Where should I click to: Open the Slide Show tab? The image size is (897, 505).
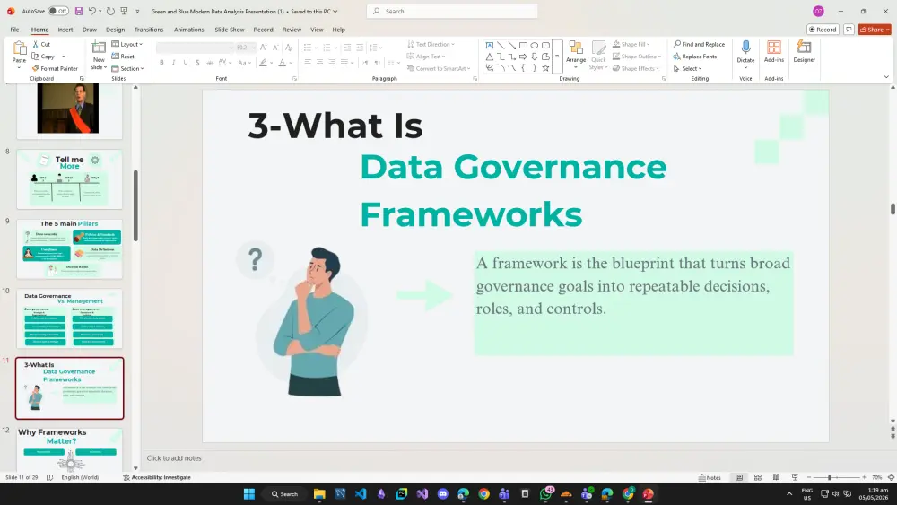(230, 30)
